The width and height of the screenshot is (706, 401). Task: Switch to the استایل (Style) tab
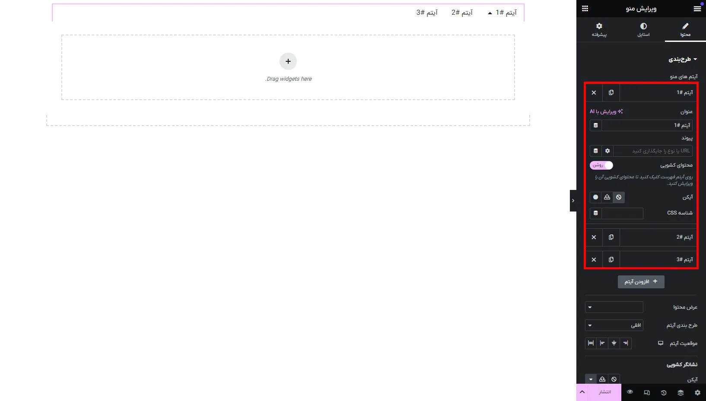pyautogui.click(x=643, y=30)
